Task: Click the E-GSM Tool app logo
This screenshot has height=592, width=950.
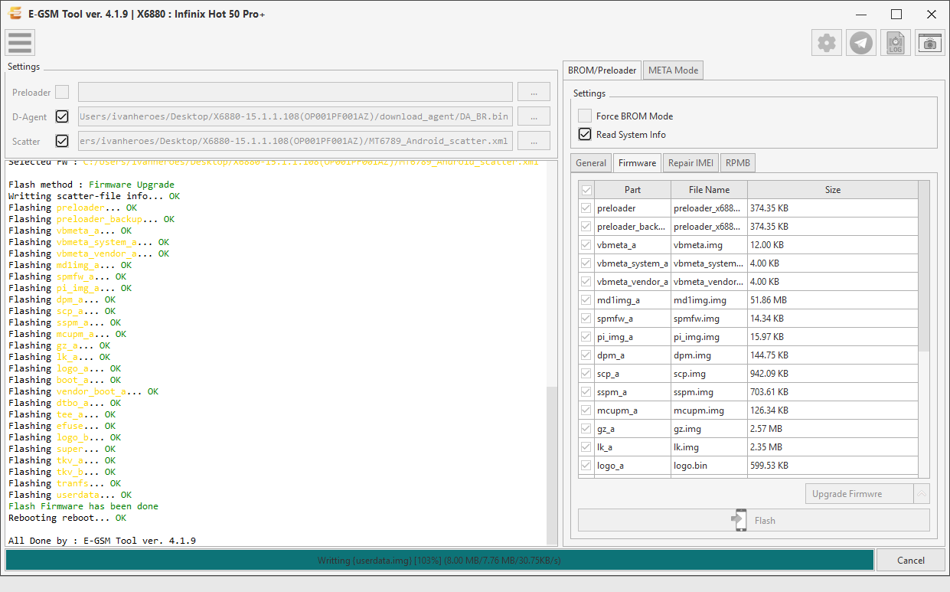Action: coord(15,14)
